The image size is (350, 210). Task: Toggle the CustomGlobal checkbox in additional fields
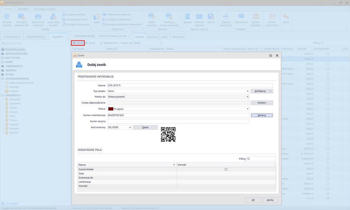pyautogui.click(x=226, y=169)
